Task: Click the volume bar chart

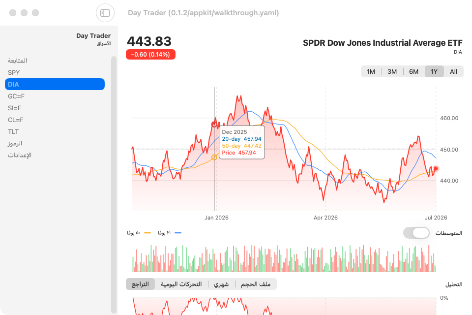Action: tap(284, 258)
